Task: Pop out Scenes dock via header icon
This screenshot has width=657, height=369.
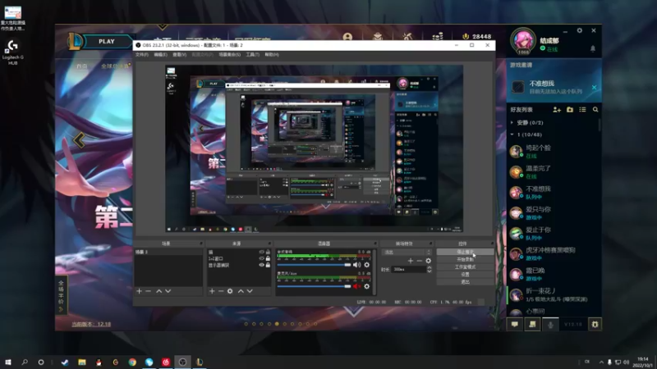Action: click(x=201, y=244)
